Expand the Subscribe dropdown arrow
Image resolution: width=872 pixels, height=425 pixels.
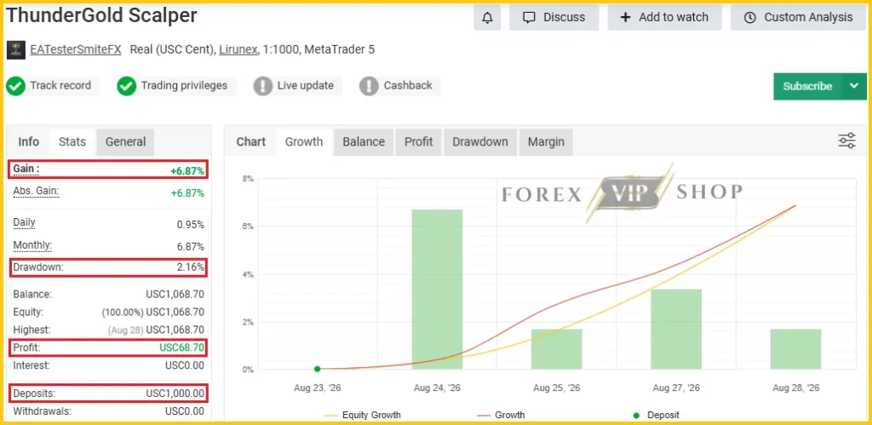(854, 86)
